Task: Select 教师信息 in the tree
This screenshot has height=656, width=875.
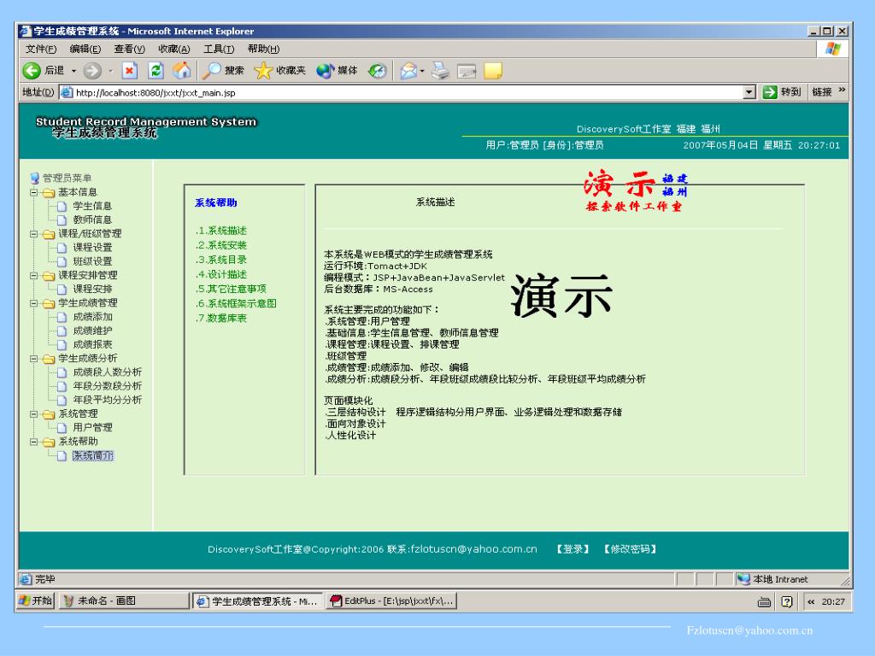Action: pyautogui.click(x=92, y=220)
